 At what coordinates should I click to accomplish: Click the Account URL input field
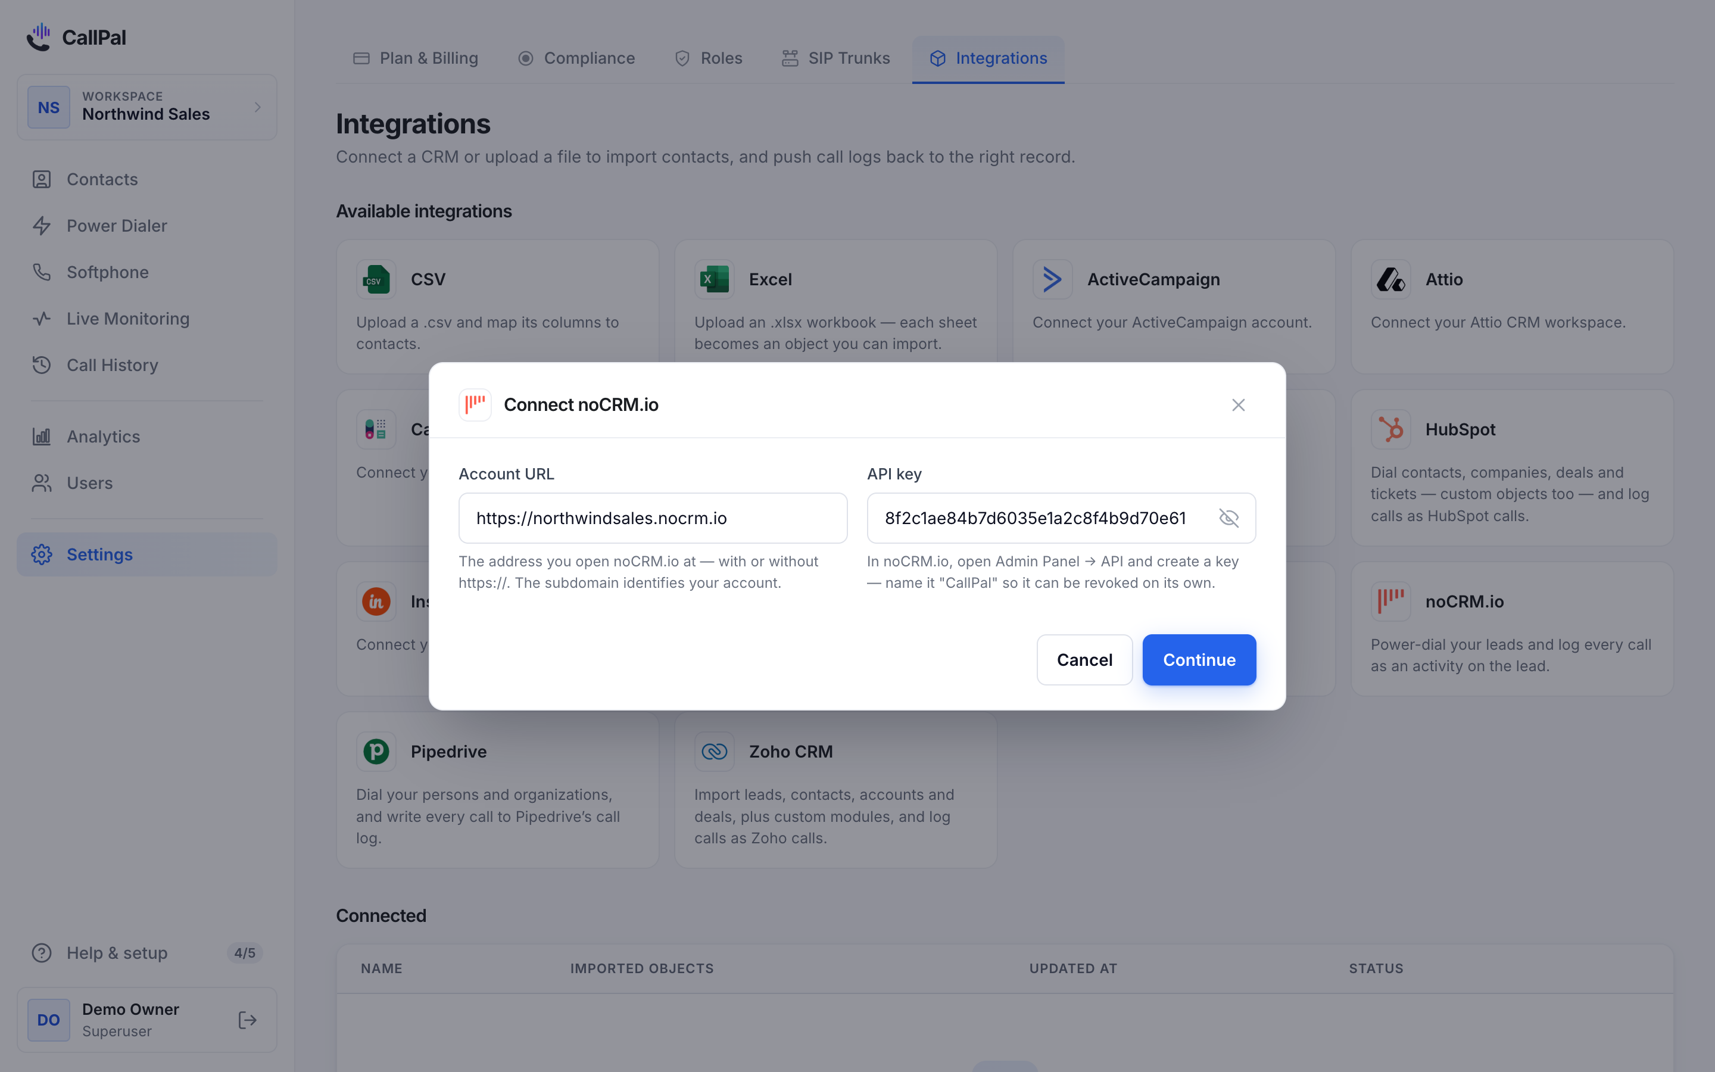point(653,518)
